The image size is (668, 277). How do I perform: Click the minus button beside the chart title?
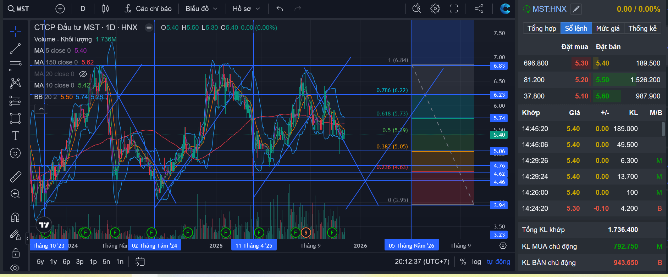(149, 28)
